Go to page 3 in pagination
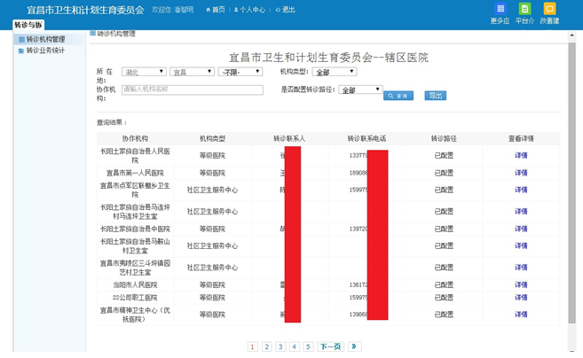Viewport: 583px width, 358px height. coord(280,346)
